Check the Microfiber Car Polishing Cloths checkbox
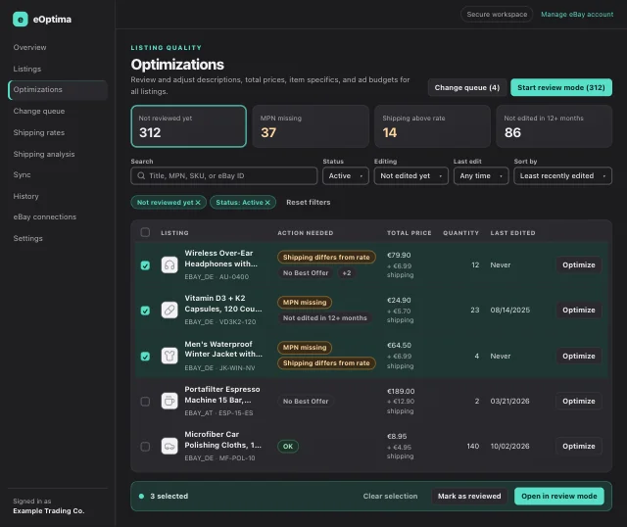This screenshot has width=627, height=527. pos(145,447)
